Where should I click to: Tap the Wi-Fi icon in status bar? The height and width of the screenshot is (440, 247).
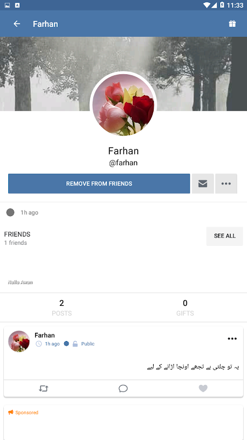(207, 5)
